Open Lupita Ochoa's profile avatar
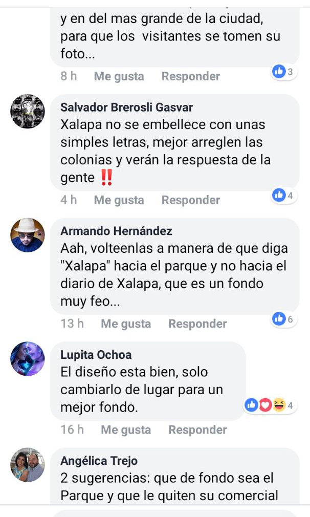This screenshot has height=517, width=310. pyautogui.click(x=28, y=359)
